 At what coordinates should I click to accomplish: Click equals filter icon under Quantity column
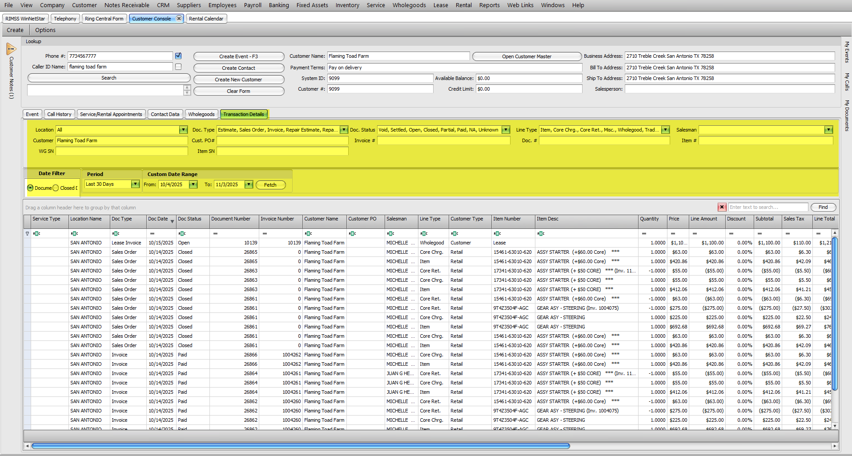pyautogui.click(x=644, y=233)
